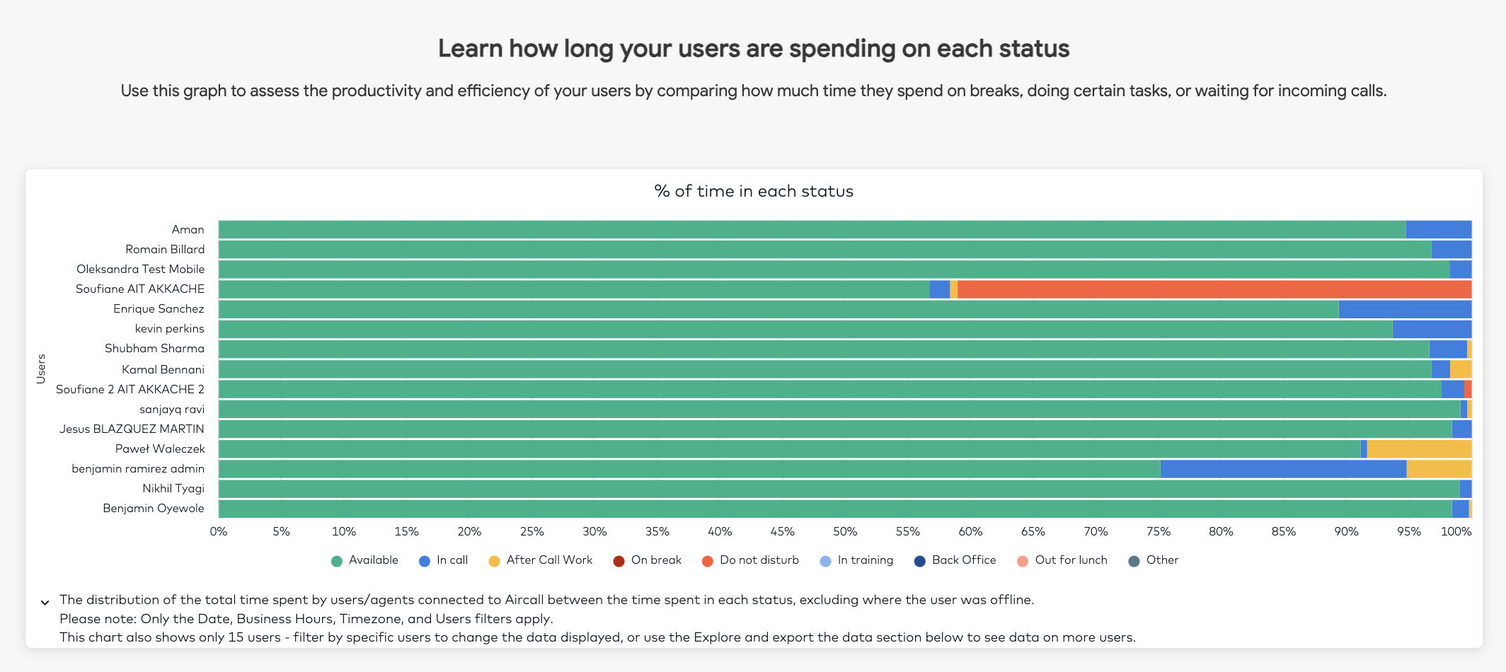Collapse the chart description chevron
The image size is (1506, 672).
click(45, 603)
